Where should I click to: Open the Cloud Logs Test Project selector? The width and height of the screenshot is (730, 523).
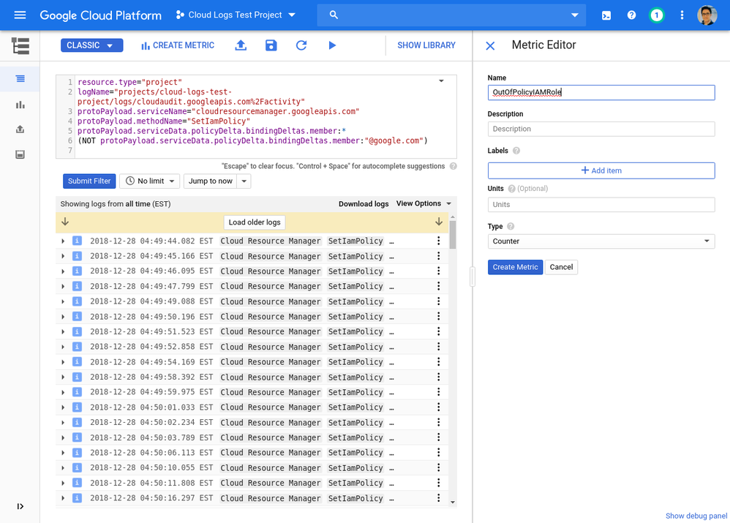click(x=236, y=15)
